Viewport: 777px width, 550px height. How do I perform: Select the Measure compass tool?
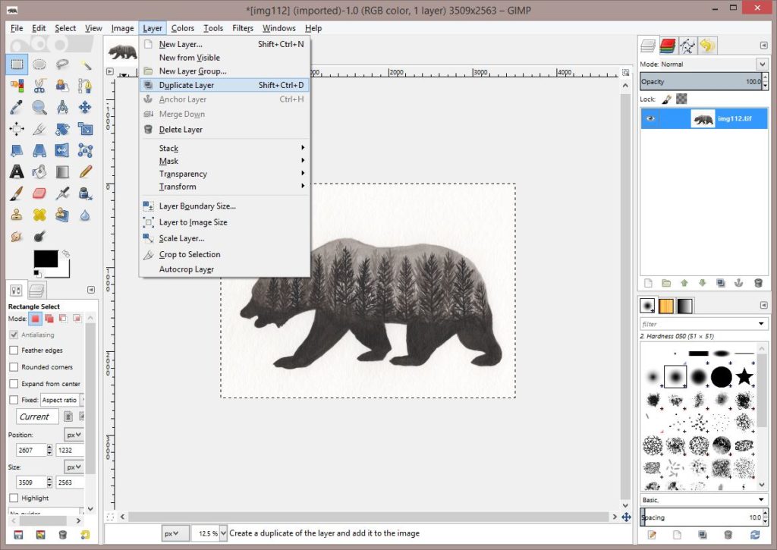[62, 107]
